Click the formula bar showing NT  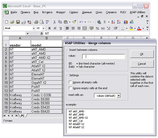click(96, 34)
